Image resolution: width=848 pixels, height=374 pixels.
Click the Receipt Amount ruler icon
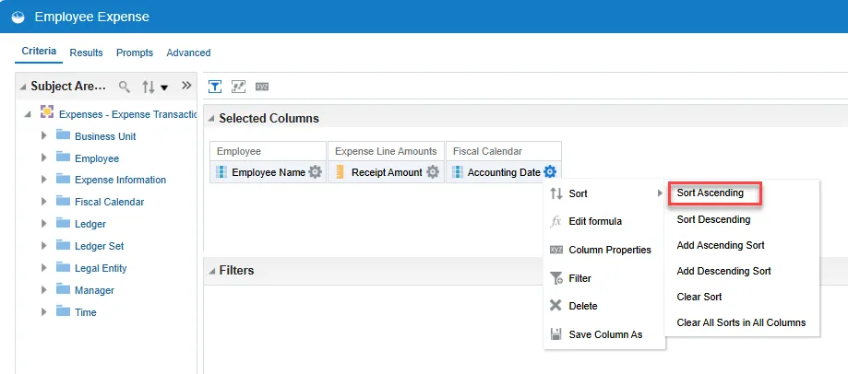[x=340, y=172]
